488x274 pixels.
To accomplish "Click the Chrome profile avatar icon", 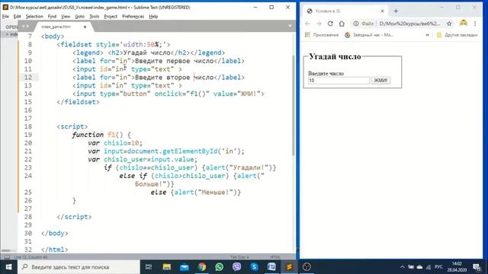I will (x=464, y=24).
